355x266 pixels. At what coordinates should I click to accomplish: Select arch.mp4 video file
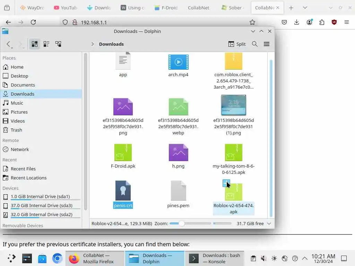click(179, 62)
